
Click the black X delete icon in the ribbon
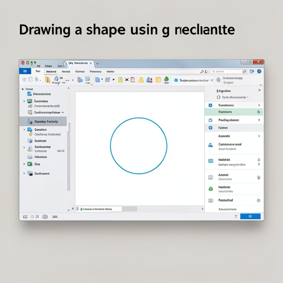point(127,80)
